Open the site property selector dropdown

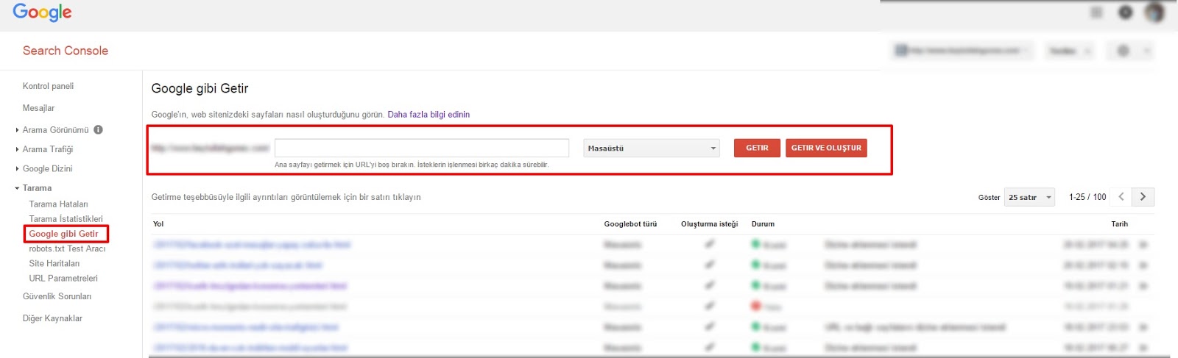click(x=963, y=51)
